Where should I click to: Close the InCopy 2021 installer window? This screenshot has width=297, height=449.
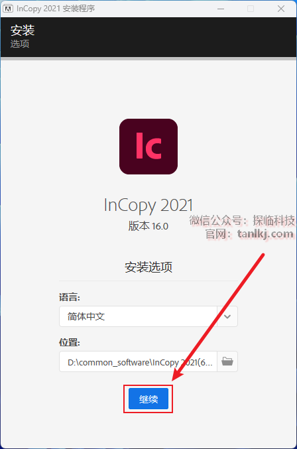pyautogui.click(x=281, y=9)
